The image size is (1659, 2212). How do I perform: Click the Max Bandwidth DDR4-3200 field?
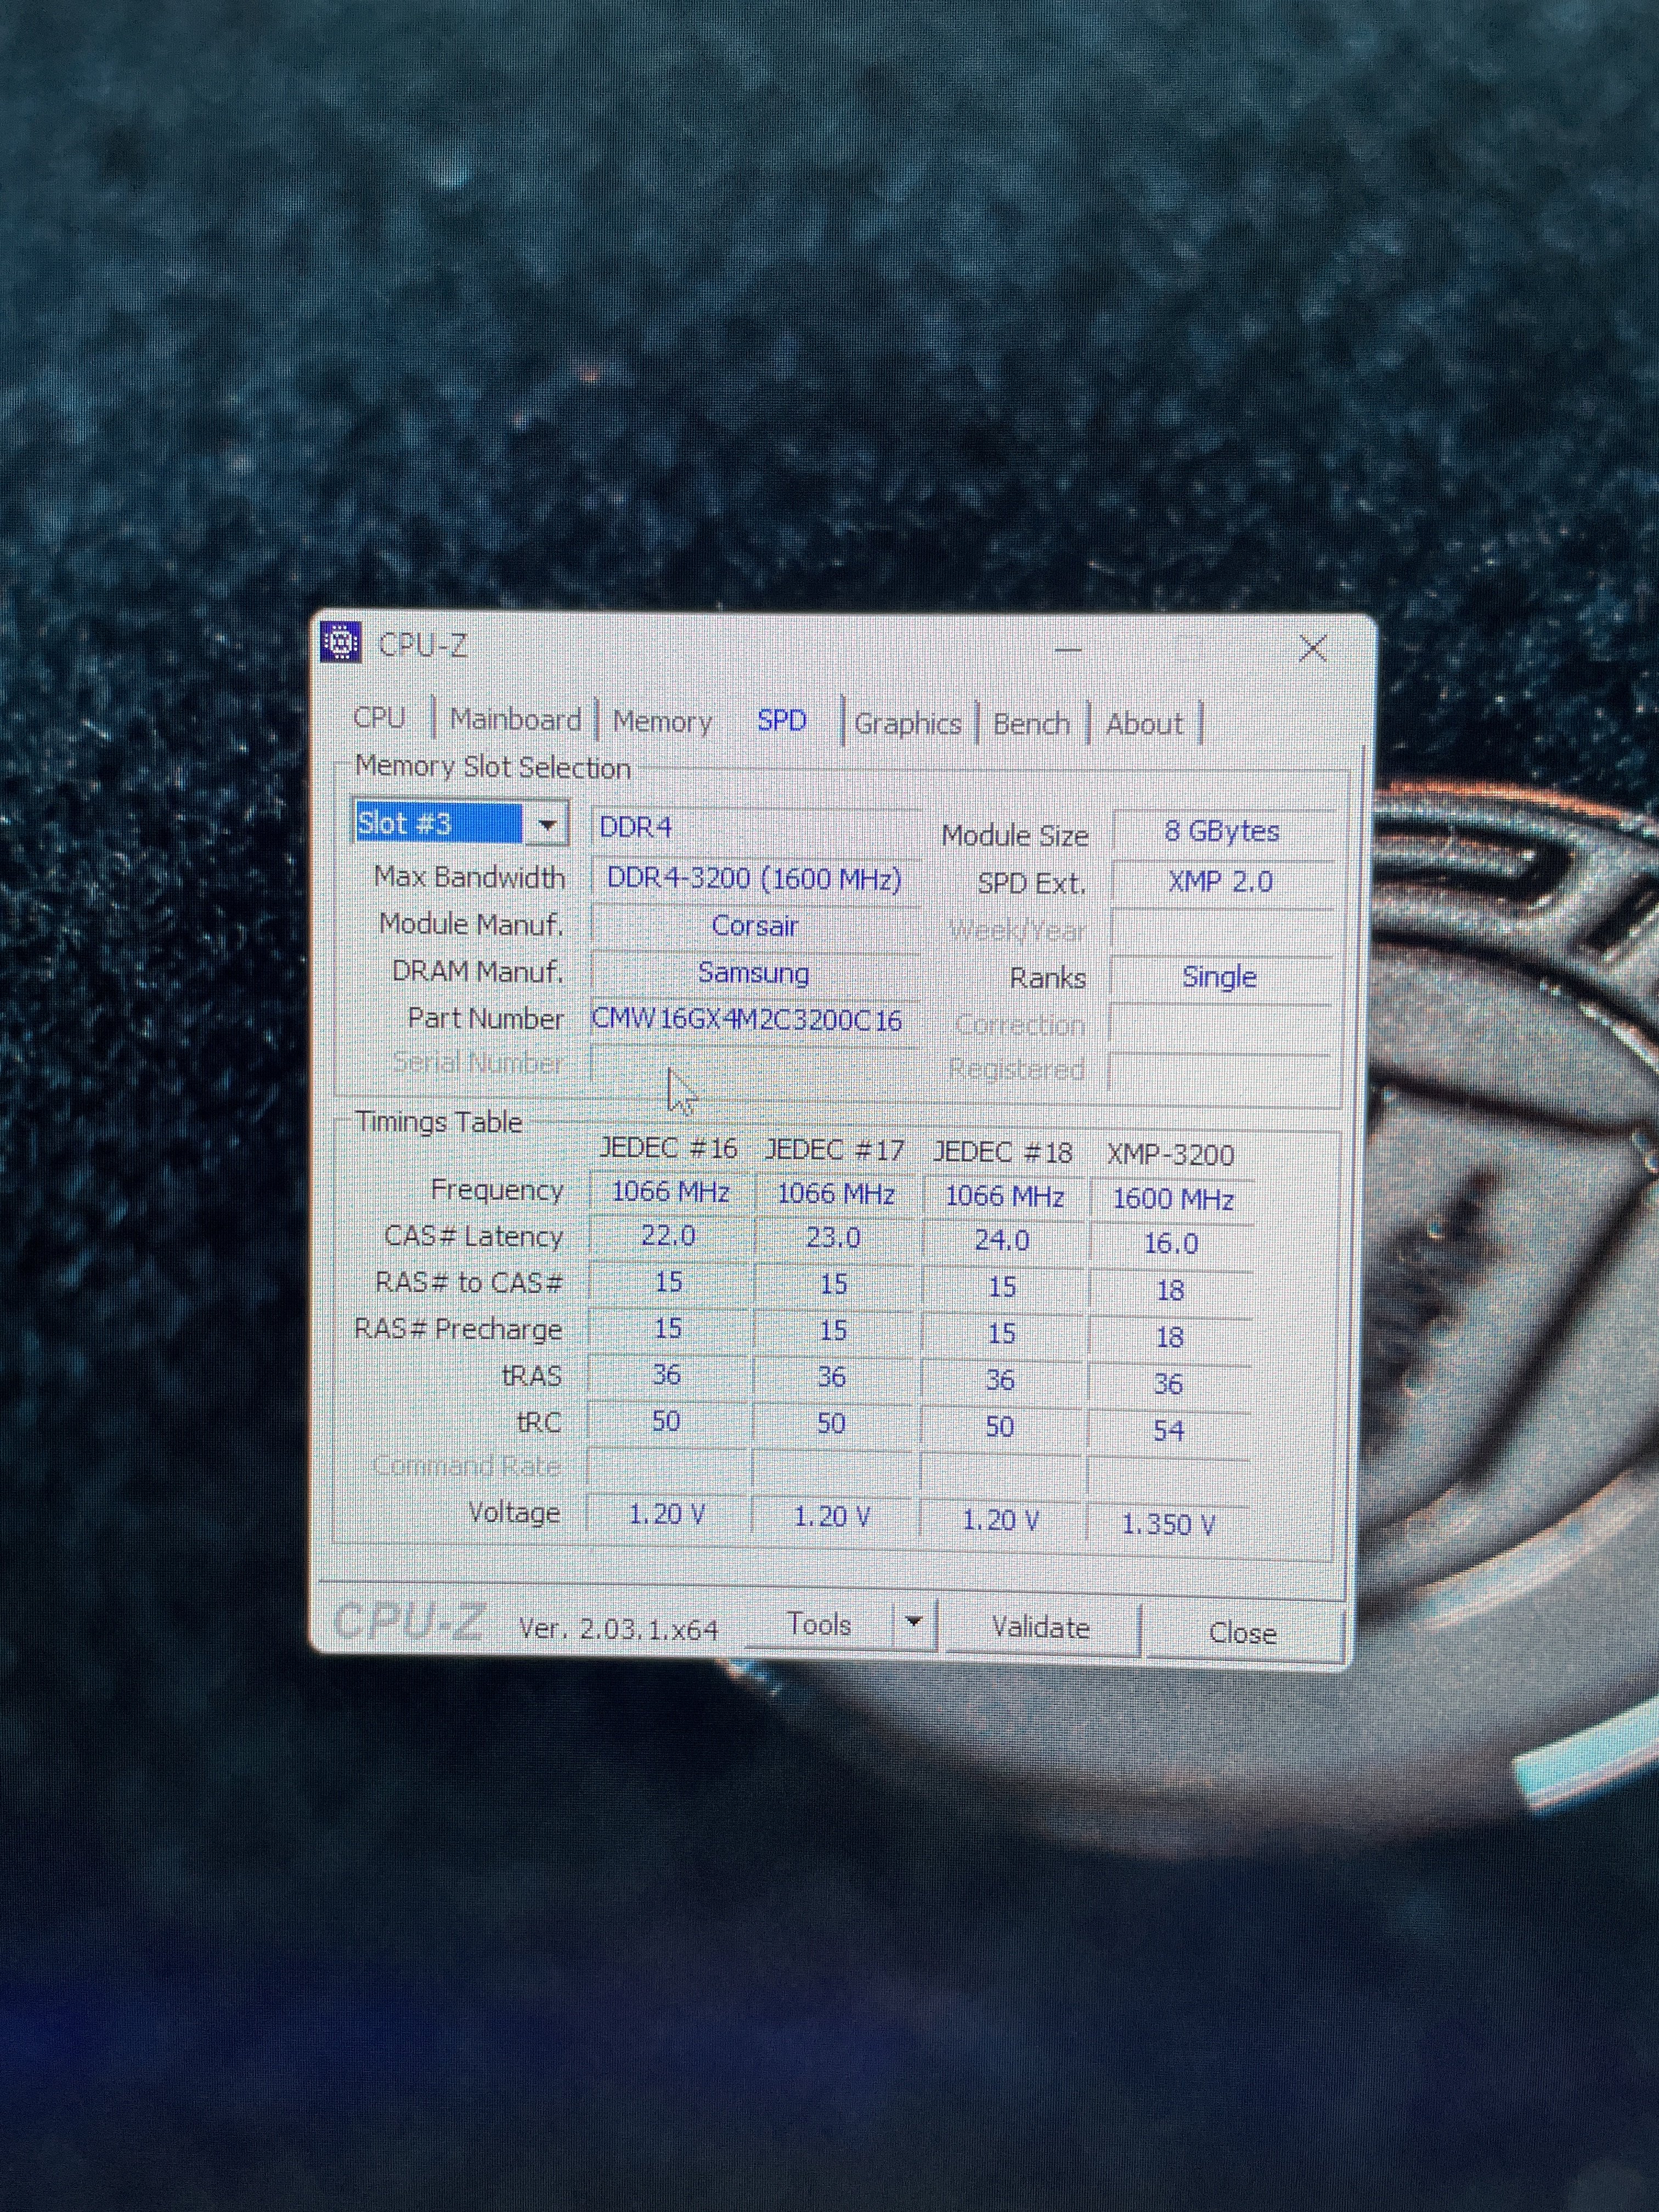[x=754, y=879]
